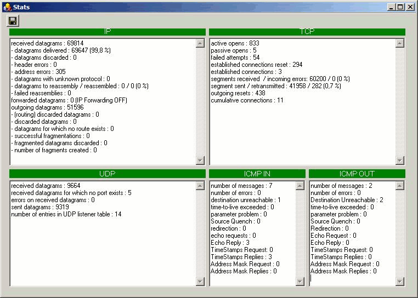Click 'Echo Request : 0' in ICMP OUT
The height and width of the screenshot is (298, 418).
click(x=334, y=236)
